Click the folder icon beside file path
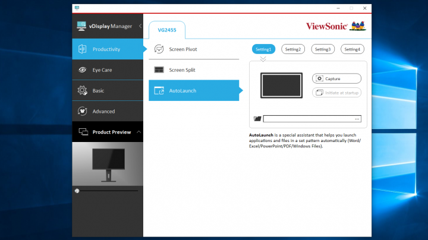 coord(257,119)
